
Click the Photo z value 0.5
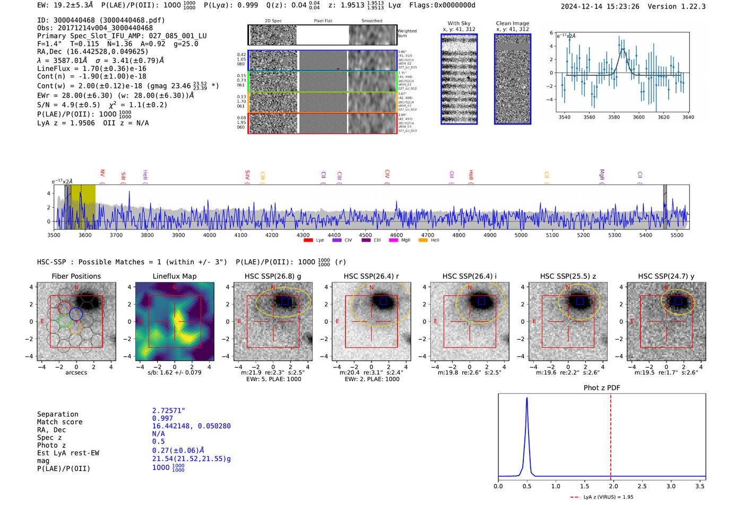pos(159,441)
